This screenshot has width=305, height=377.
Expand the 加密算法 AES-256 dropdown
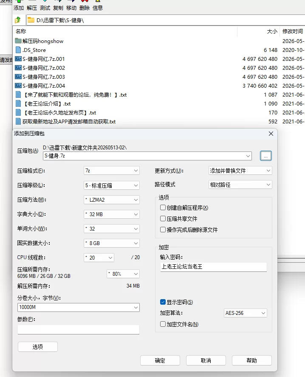point(245,313)
